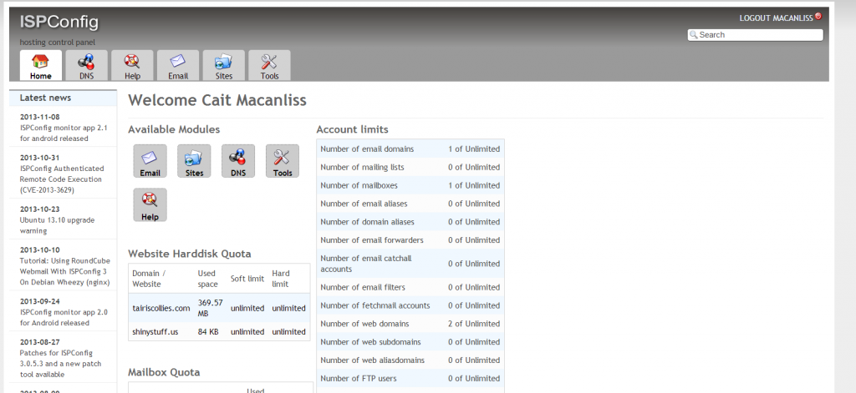Open the Help tab in the top navigation
Viewport: 856px width, 393px height.
tap(132, 65)
